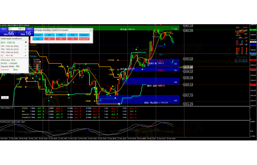The image size is (257, 165).
Task: Click the blue SELL button
Action: 4,28
